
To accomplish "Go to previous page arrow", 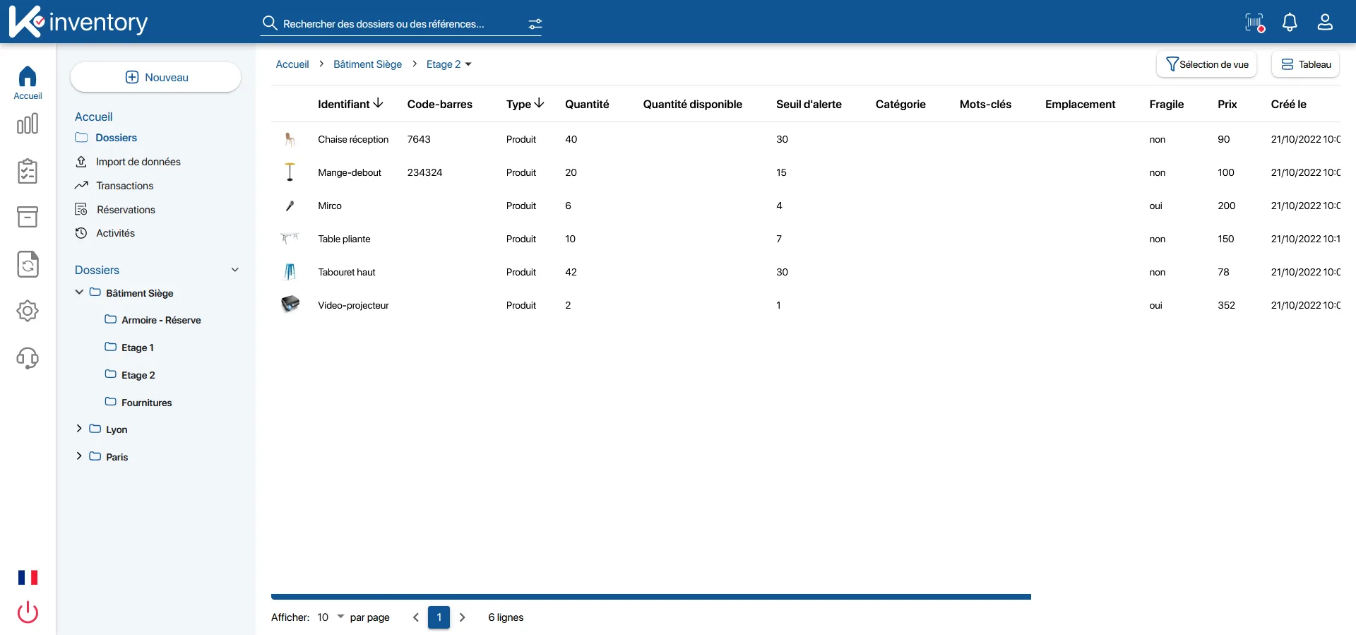I will tap(416, 617).
